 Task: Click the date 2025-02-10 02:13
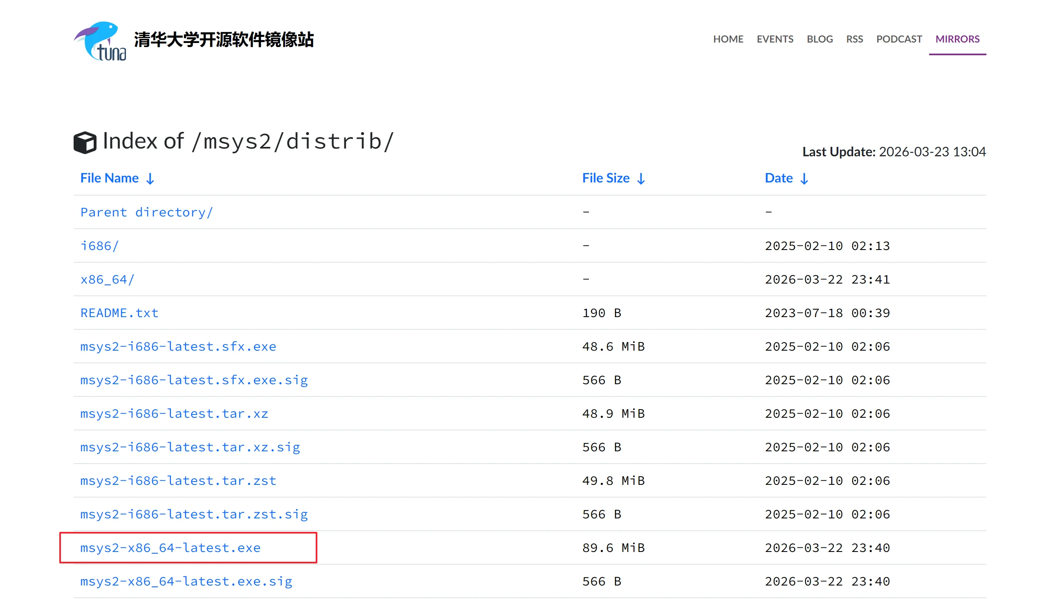827,246
